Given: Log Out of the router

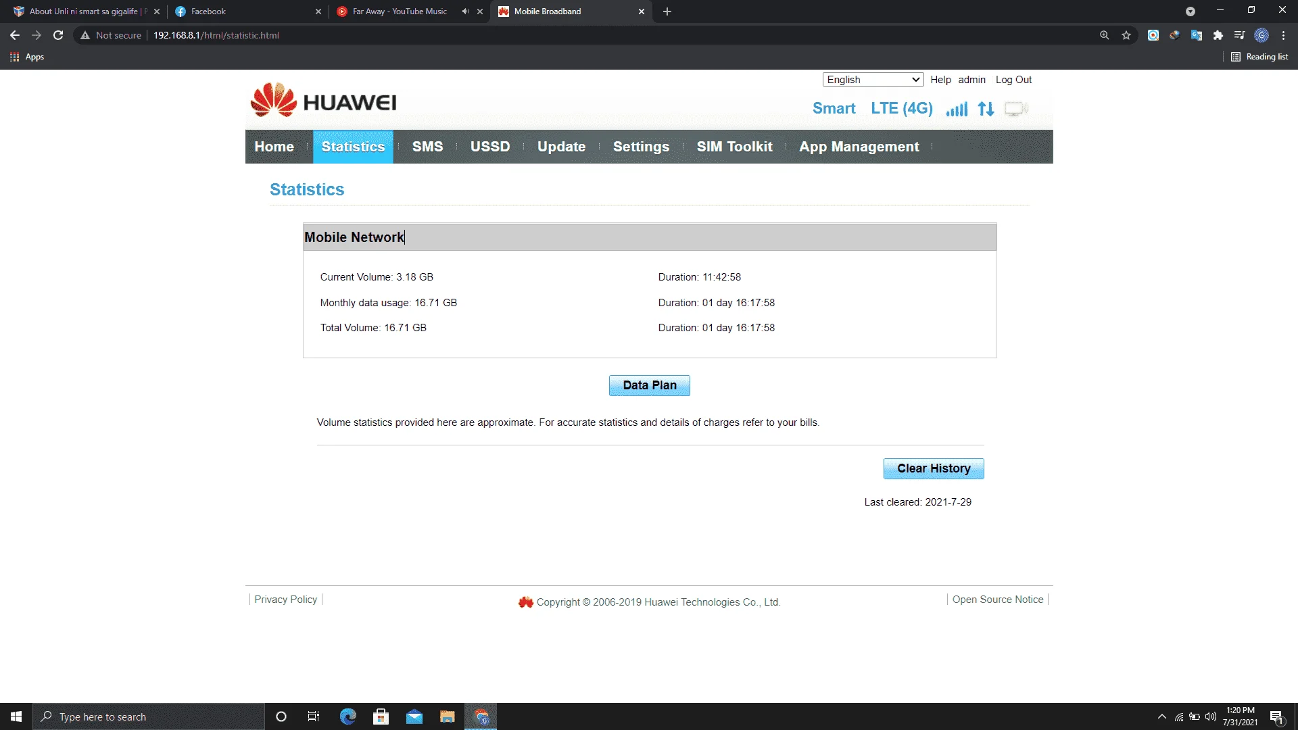Looking at the screenshot, I should [x=1013, y=80].
